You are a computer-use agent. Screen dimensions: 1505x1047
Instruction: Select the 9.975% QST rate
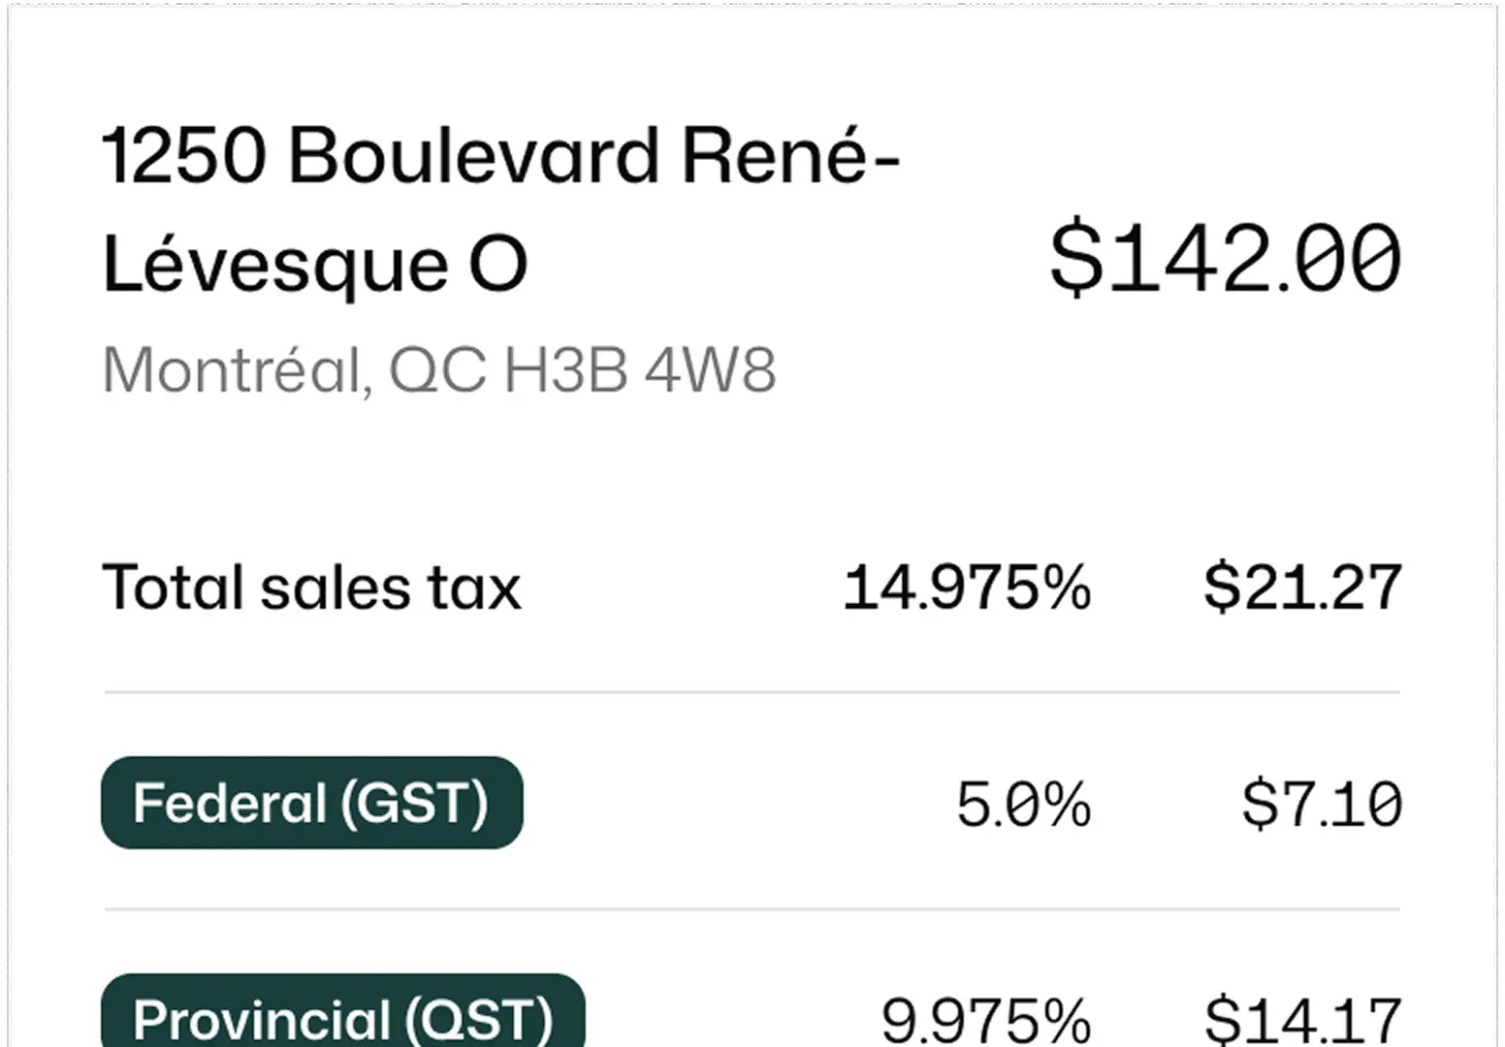tap(985, 1020)
